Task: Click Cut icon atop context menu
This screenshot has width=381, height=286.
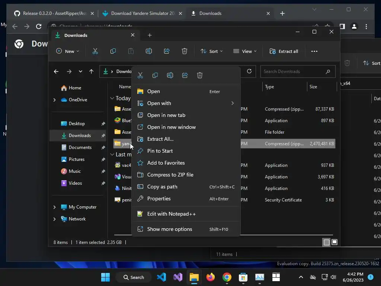Action: 140,75
